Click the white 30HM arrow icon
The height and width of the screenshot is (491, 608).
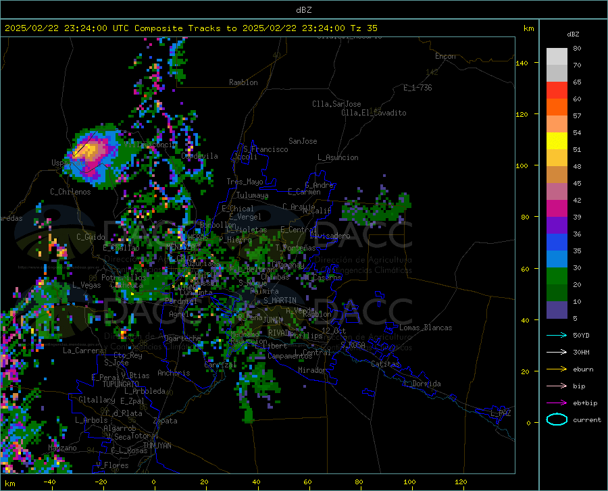(557, 353)
